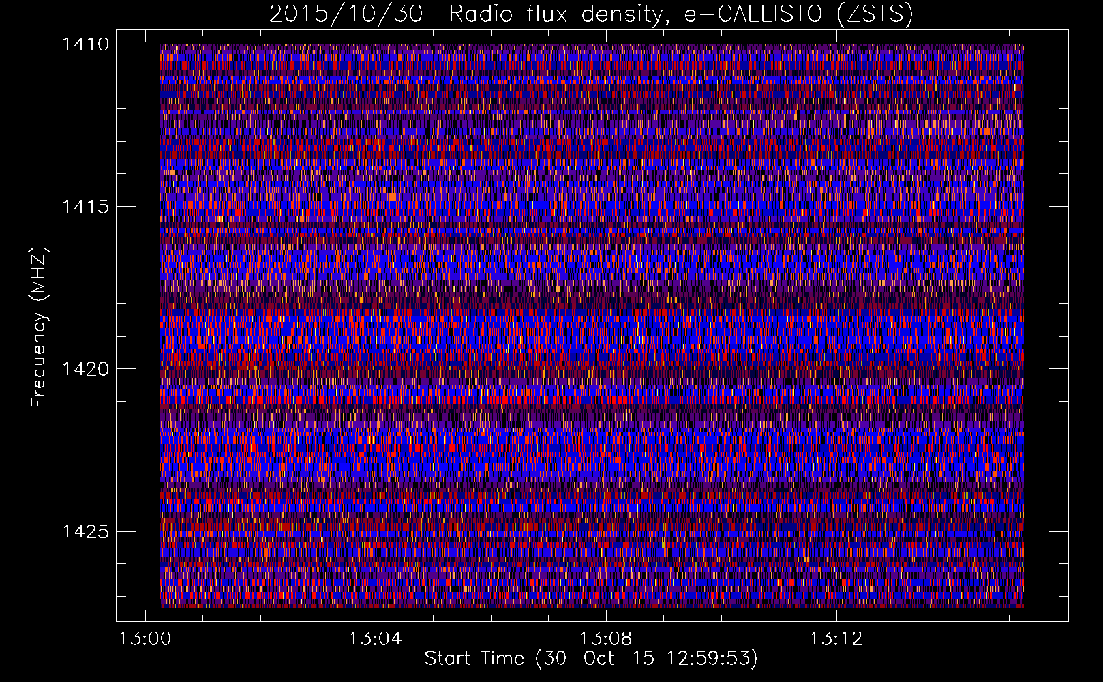Click the 13:04 time tick label
The height and width of the screenshot is (682, 1103).
pos(375,639)
